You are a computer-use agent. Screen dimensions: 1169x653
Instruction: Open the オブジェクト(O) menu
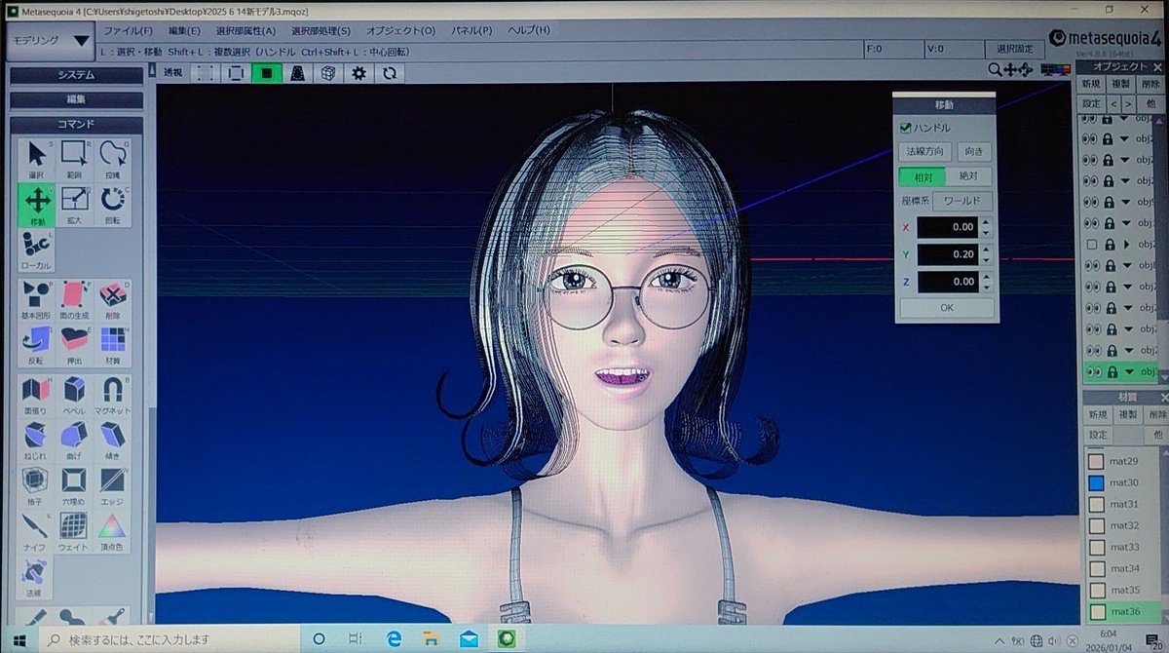pos(400,30)
